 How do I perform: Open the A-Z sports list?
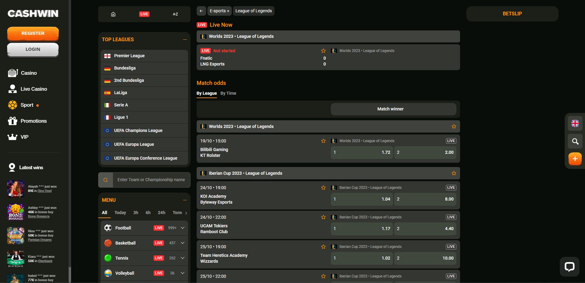tap(175, 14)
